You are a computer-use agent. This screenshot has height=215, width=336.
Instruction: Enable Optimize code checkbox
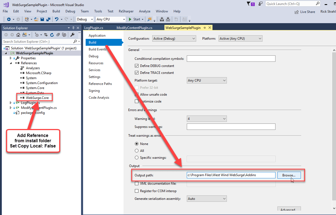point(136,101)
